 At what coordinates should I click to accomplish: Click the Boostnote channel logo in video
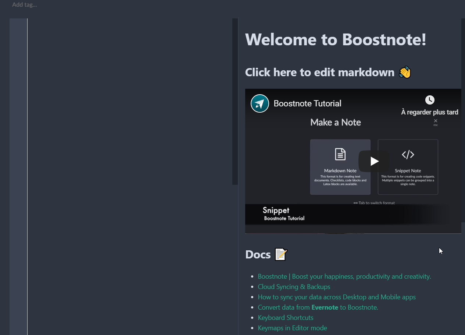260,103
